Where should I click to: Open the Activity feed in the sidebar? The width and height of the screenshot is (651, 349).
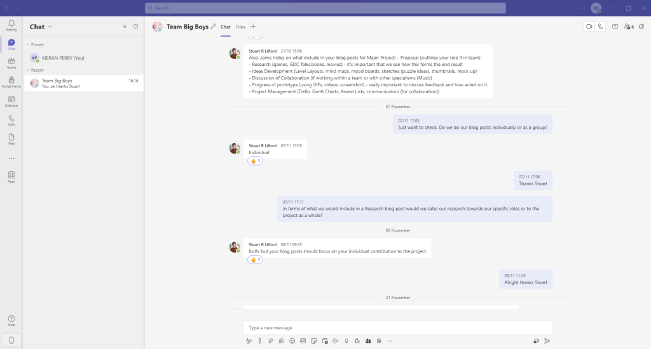11,25
